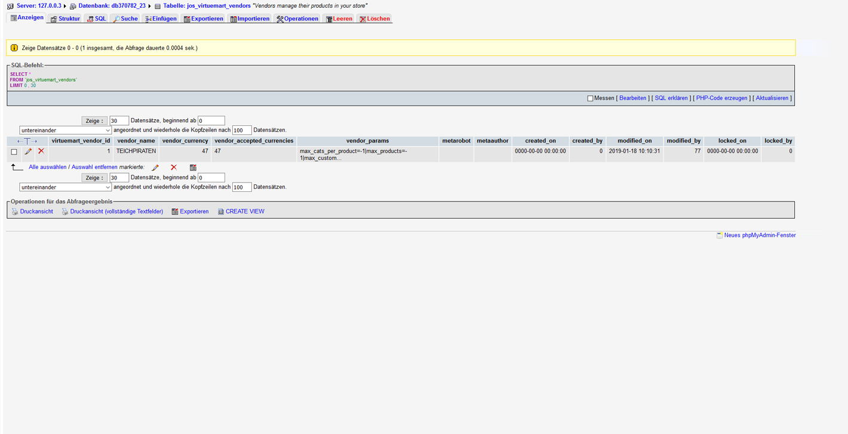This screenshot has height=434, width=848.
Task: Click the pencil icon beside 'markierte:'
Action: [155, 168]
